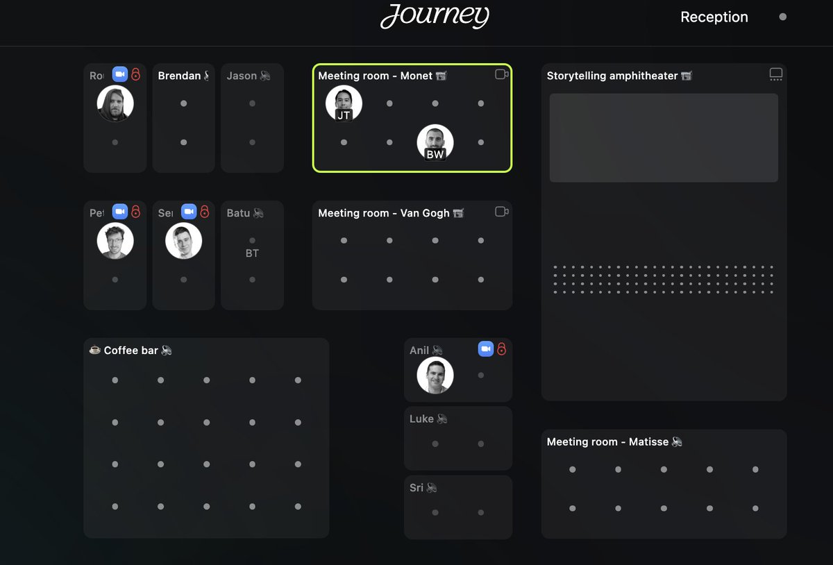The image size is (833, 565).
Task: Select the JT avatar in Meeting room - Monet
Action: point(344,103)
